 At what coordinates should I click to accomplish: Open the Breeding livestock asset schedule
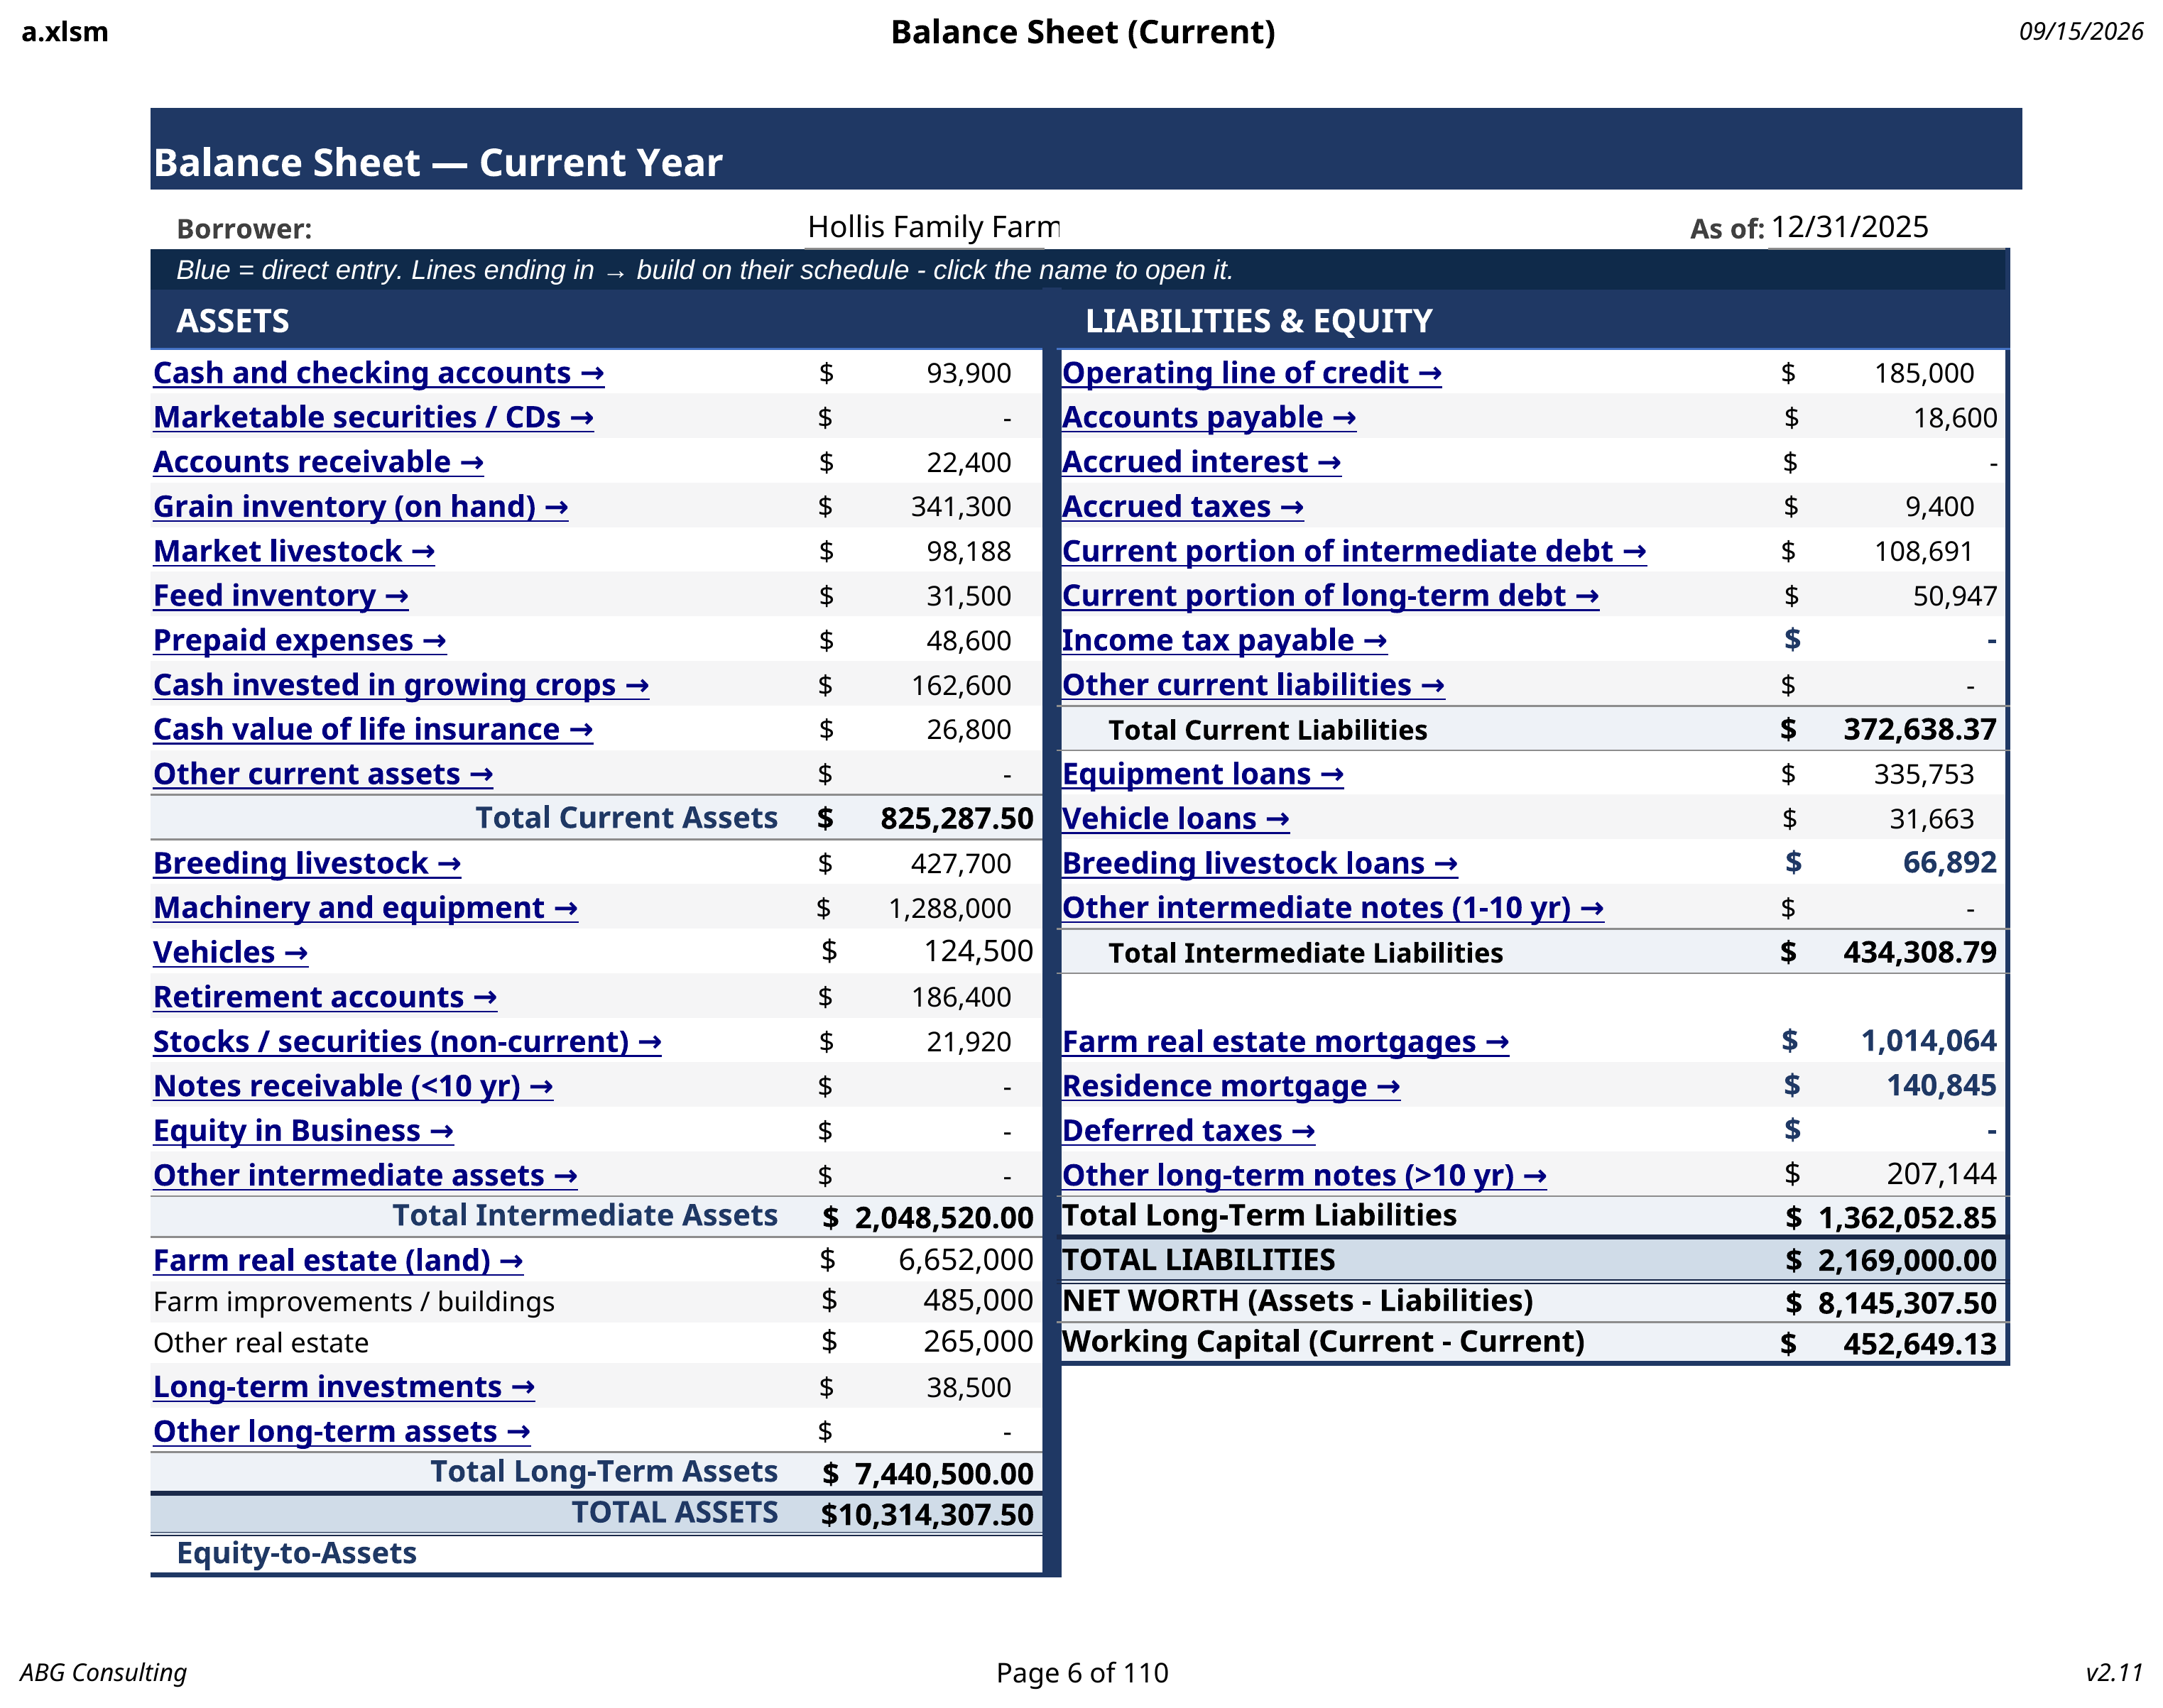click(307, 863)
